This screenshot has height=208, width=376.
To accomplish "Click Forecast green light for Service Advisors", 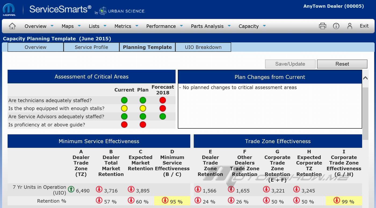I will pyautogui.click(x=162, y=116).
